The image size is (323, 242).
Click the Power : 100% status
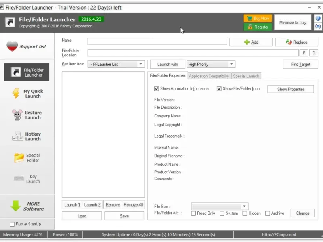(65, 235)
